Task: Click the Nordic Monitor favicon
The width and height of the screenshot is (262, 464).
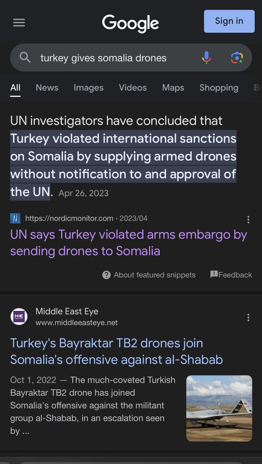Action: pos(15,218)
